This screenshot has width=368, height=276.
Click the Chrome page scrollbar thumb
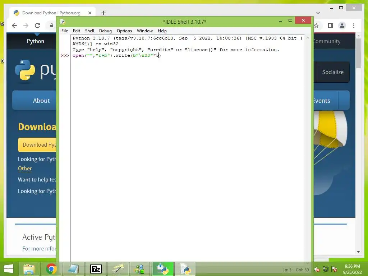pos(358,54)
